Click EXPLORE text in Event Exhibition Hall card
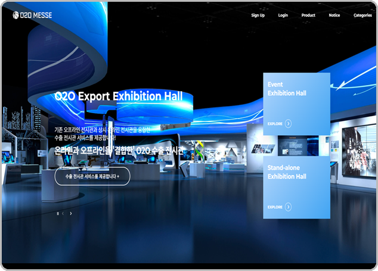This screenshot has width=378, height=271. 275,124
